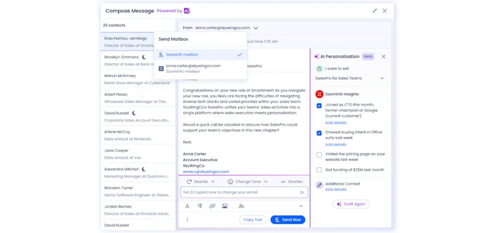Open the Change Tone dropdown
This screenshot has height=233, width=504.
pyautogui.click(x=248, y=182)
